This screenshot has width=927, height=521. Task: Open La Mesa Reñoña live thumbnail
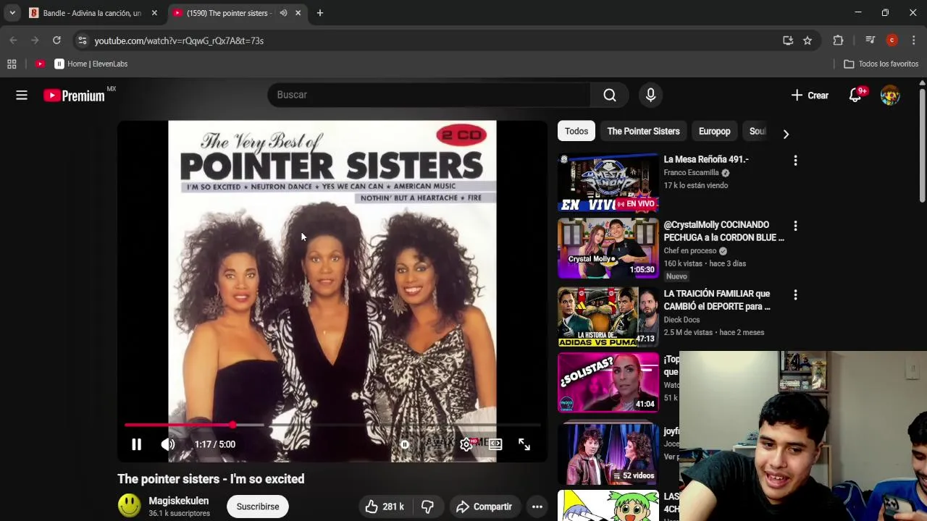[x=608, y=182]
